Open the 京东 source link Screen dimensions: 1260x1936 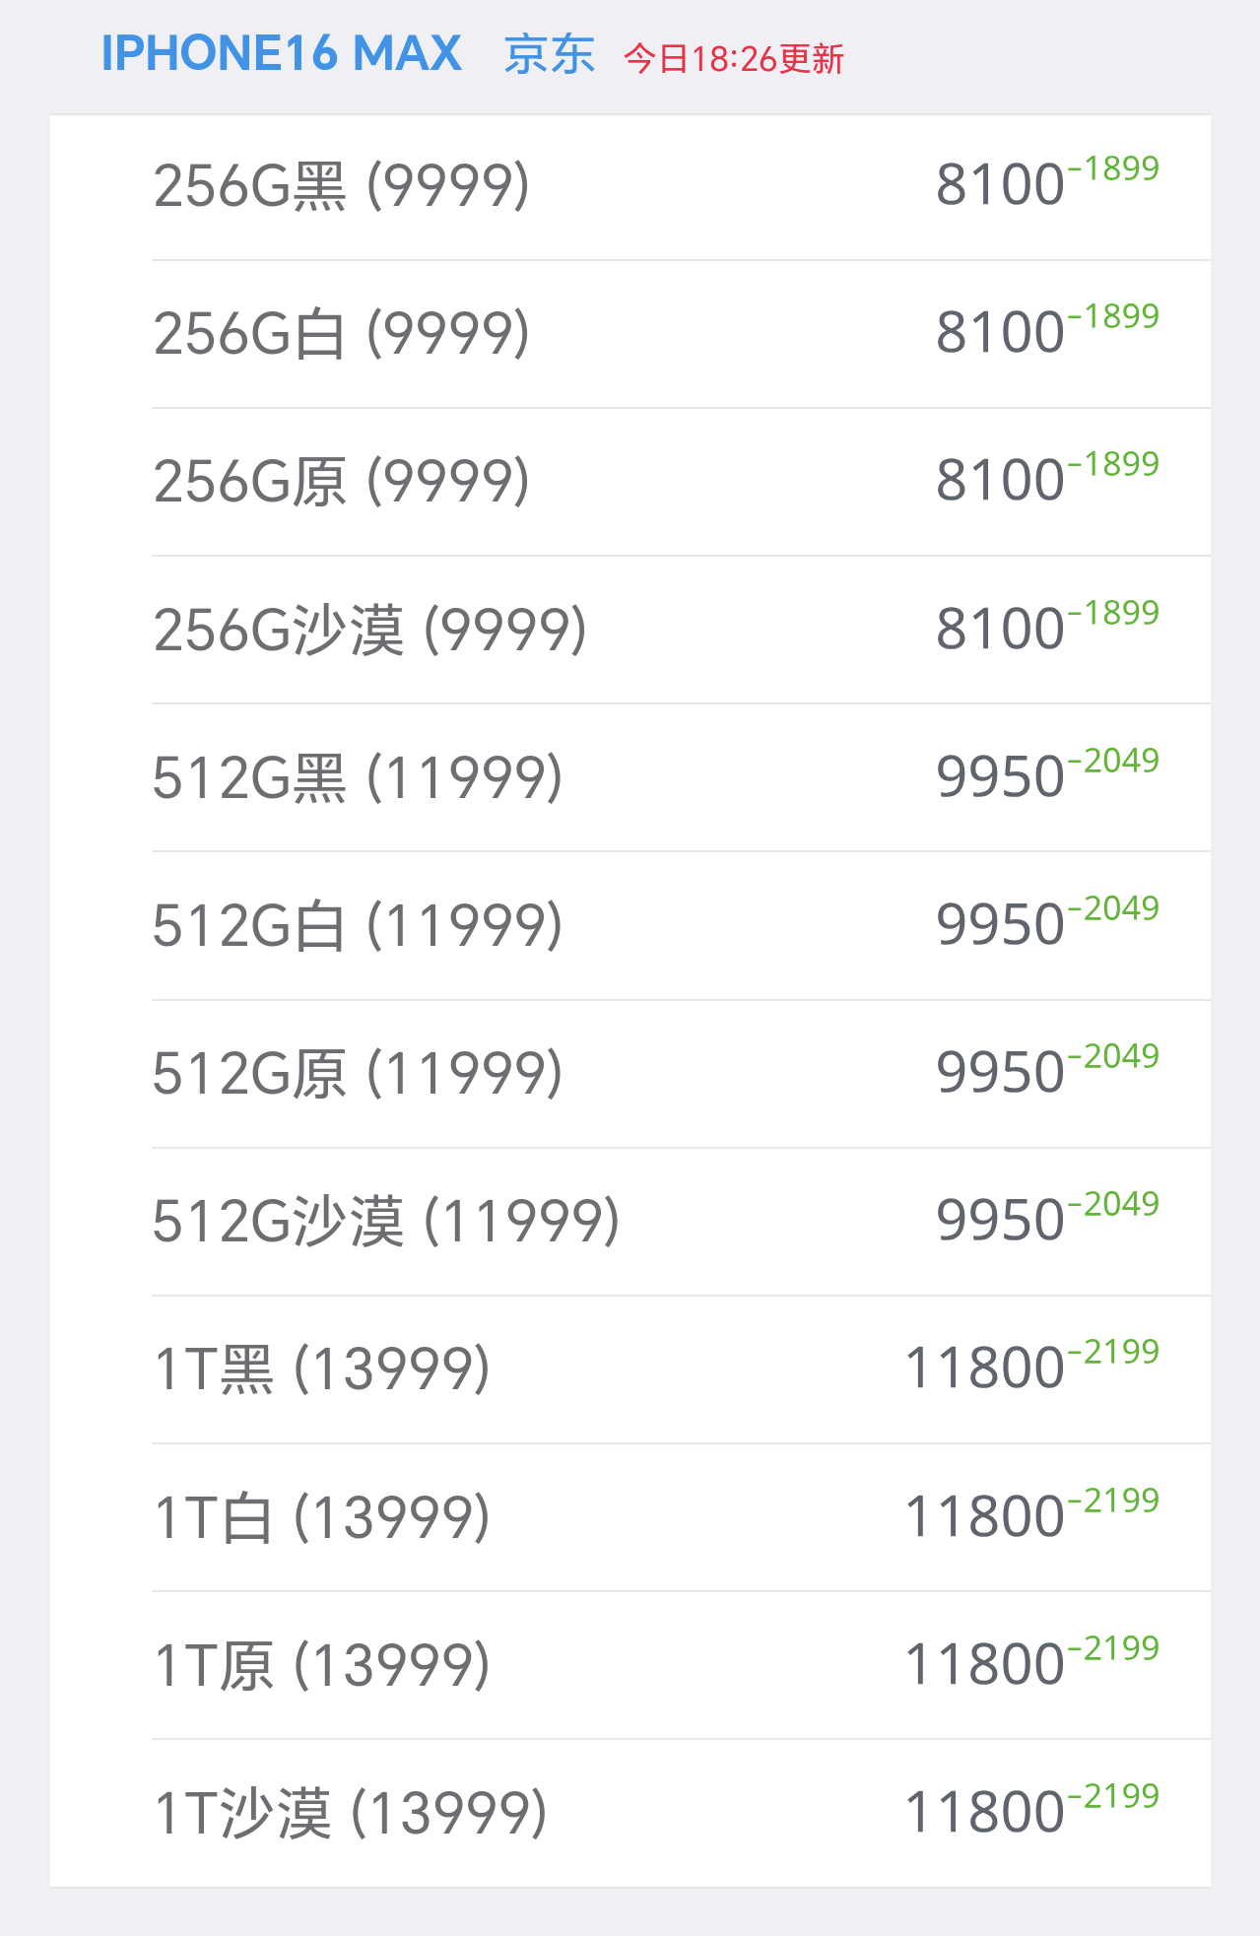pos(549,56)
